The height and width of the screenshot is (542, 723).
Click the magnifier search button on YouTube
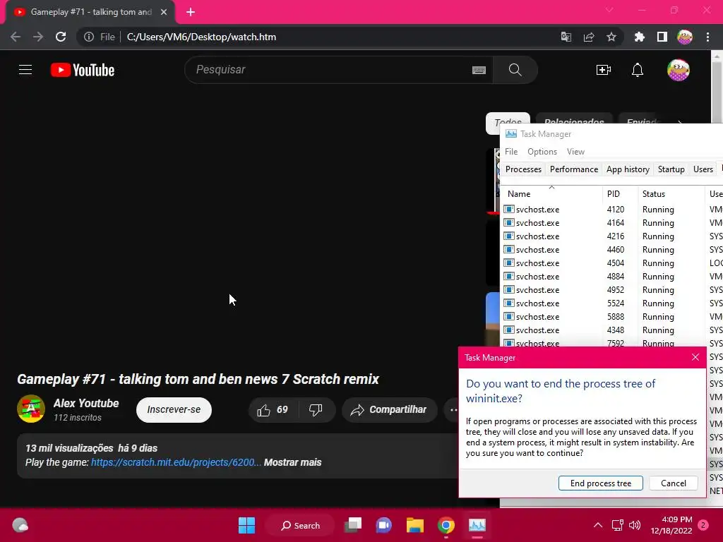[x=515, y=70]
